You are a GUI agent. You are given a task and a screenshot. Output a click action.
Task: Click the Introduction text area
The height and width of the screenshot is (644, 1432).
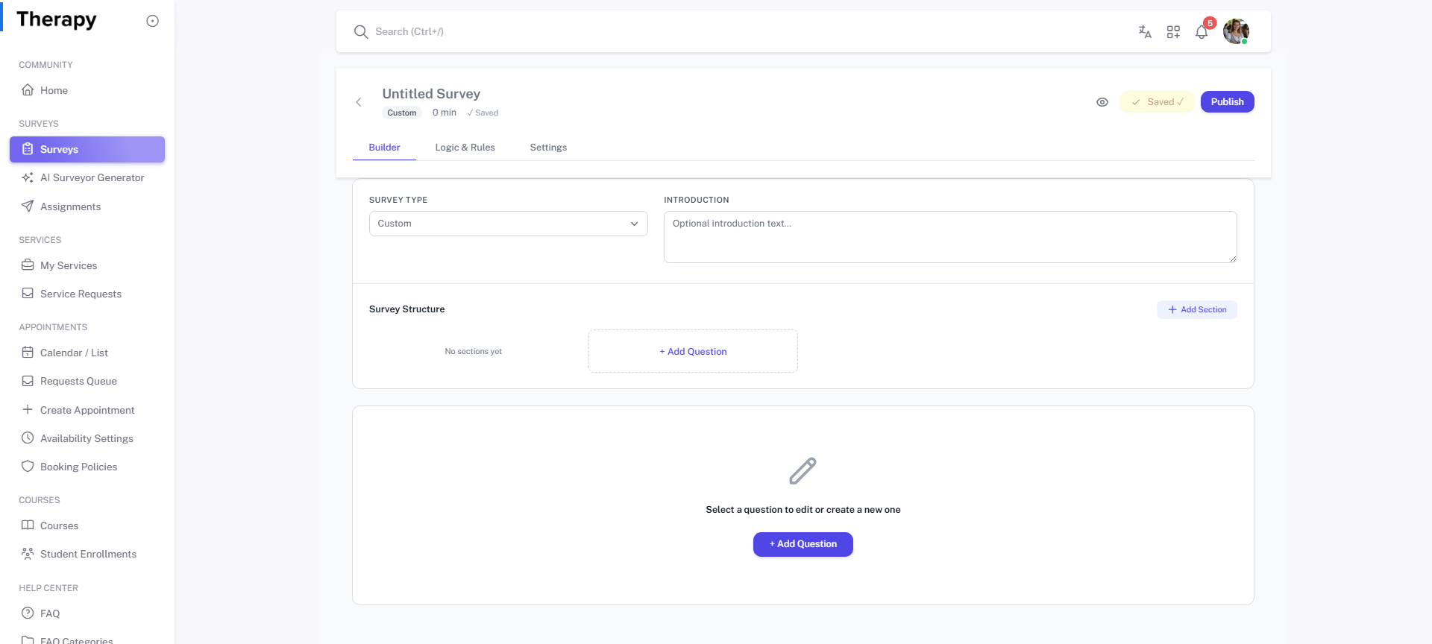coord(950,237)
